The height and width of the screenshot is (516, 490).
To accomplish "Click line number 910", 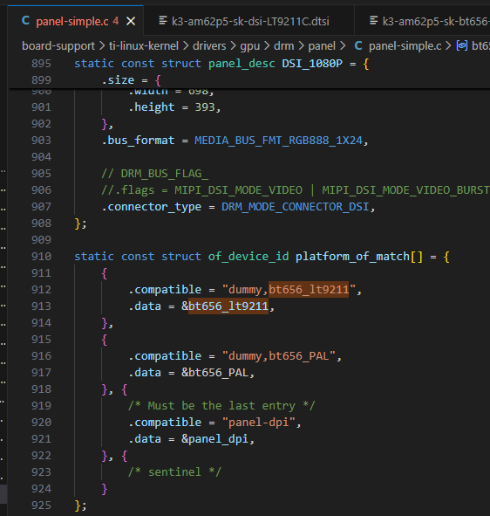I will point(41,257).
